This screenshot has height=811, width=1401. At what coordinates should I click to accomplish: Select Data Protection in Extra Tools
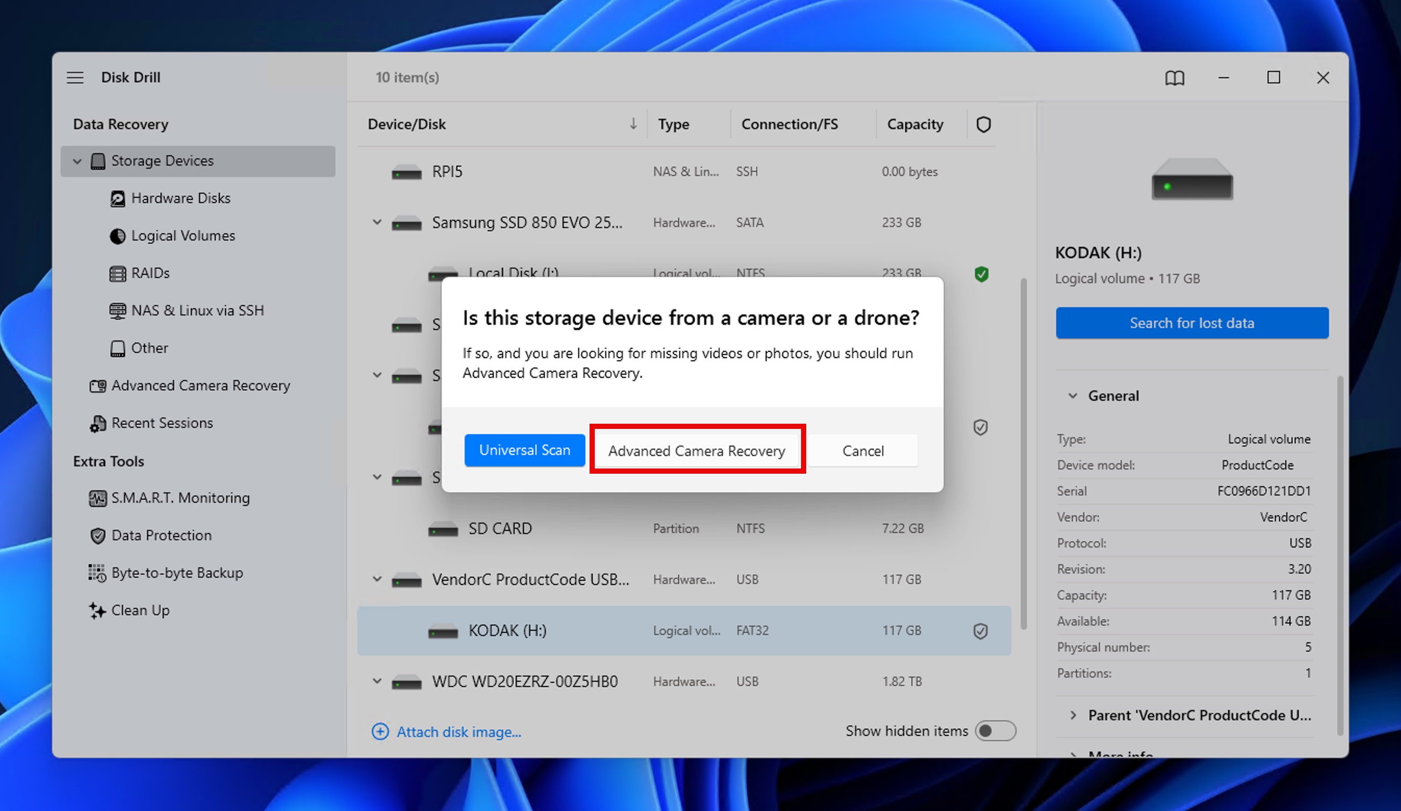(161, 535)
